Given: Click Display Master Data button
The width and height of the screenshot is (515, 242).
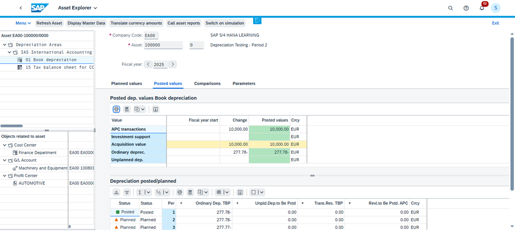Looking at the screenshot, I should (x=87, y=23).
